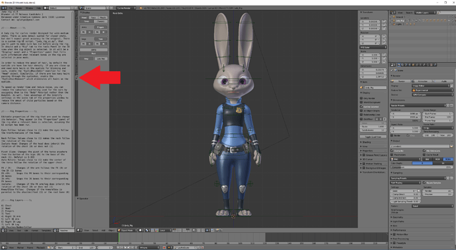Open the Device GPU Compute dropdown
The image size is (456, 250).
(x=432, y=94)
